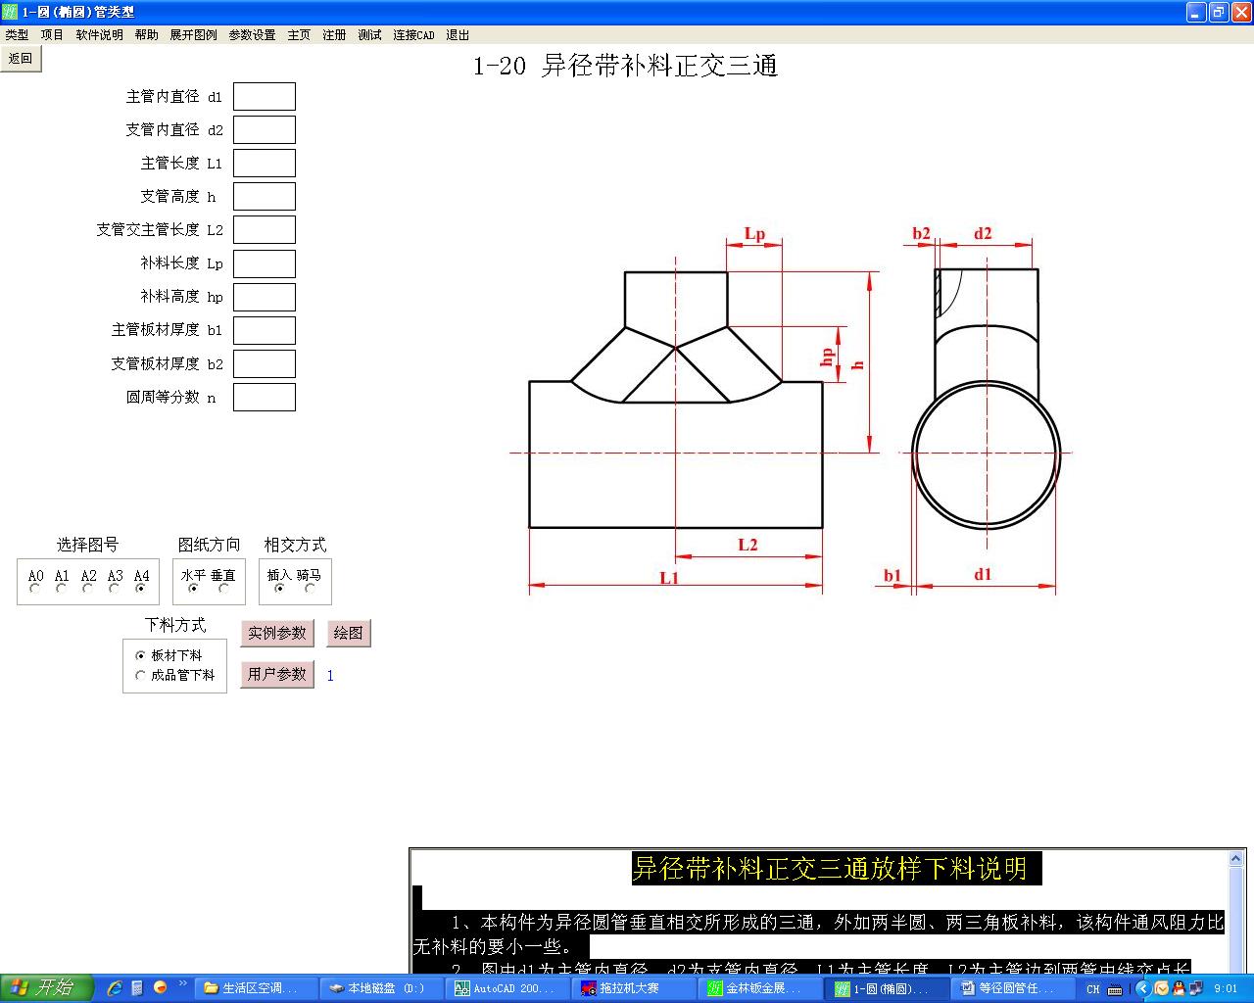Expand the quick launch chevron
1254x1003 pixels.
click(182, 983)
